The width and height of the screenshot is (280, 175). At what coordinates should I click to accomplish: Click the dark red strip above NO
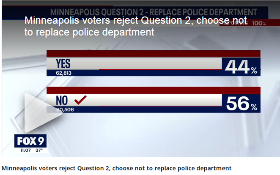click(154, 90)
